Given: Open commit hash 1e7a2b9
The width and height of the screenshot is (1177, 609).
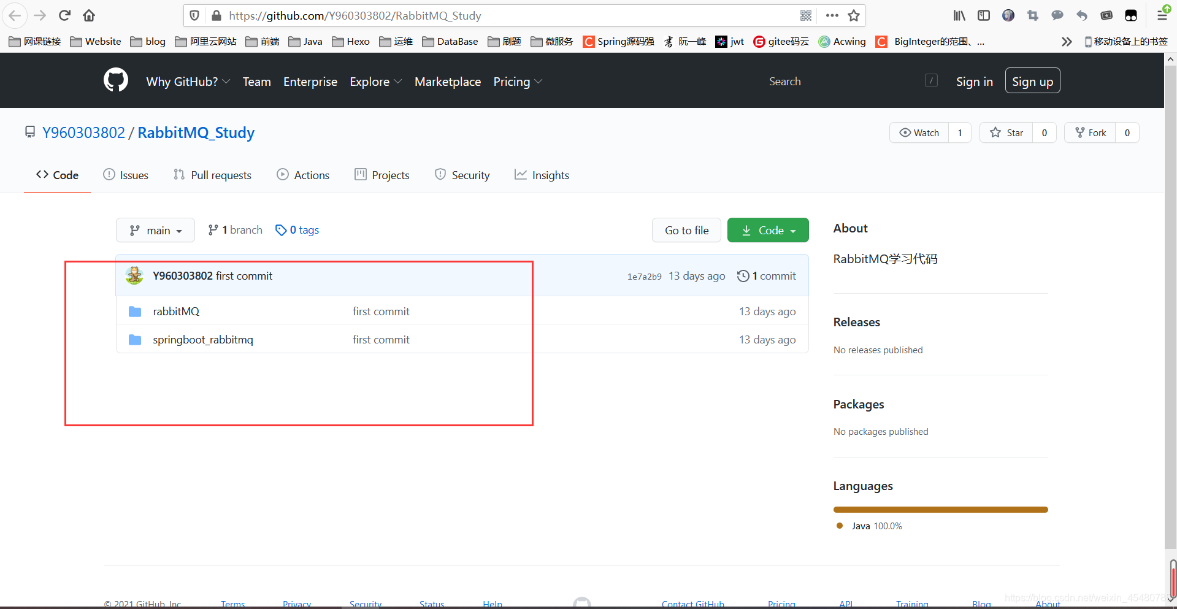Looking at the screenshot, I should pyautogui.click(x=644, y=277).
